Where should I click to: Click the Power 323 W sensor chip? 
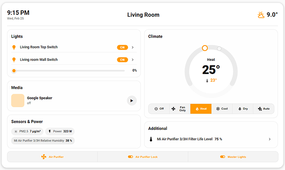(x=60, y=131)
